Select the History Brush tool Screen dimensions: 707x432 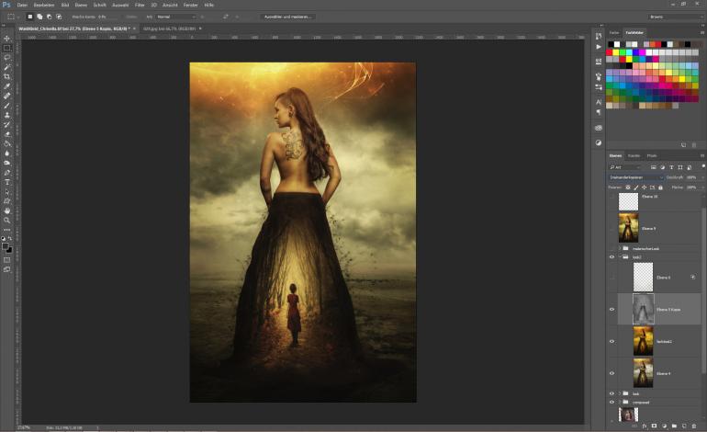(7, 125)
